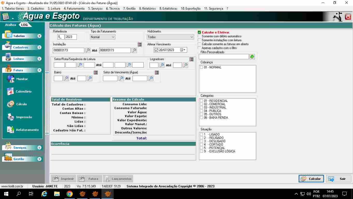This screenshot has width=353, height=199.
Task: Click the Sair button
Action: point(339,179)
